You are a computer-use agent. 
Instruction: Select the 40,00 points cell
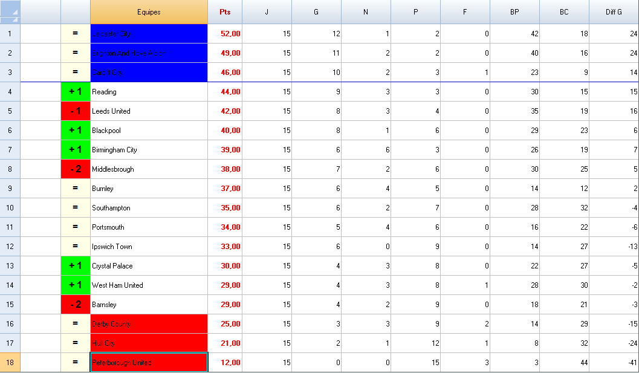point(225,131)
